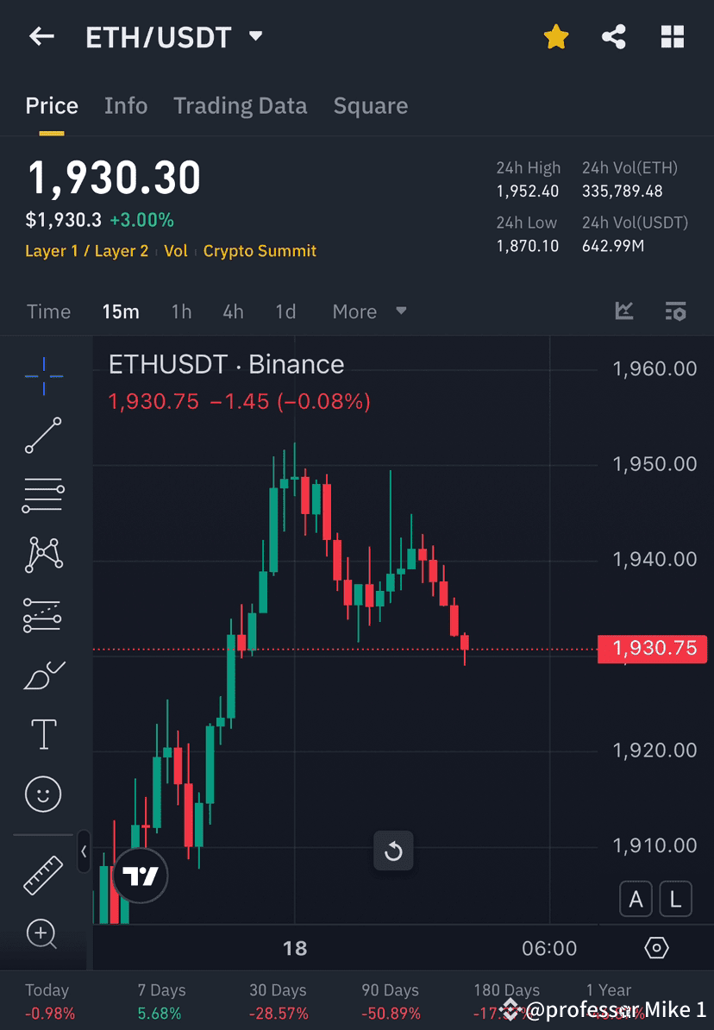Open the symbol dropdown next to ETH/USDT

tap(254, 36)
